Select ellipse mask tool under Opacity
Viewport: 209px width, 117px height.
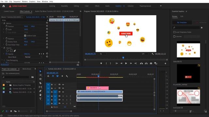(x=8, y=51)
